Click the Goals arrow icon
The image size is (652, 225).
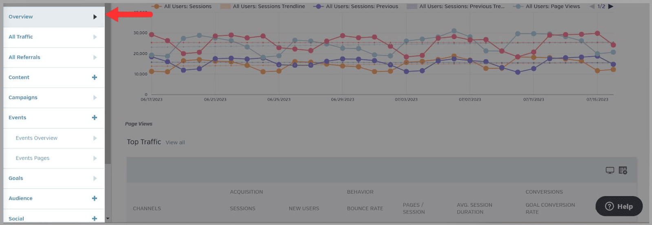tap(95, 179)
